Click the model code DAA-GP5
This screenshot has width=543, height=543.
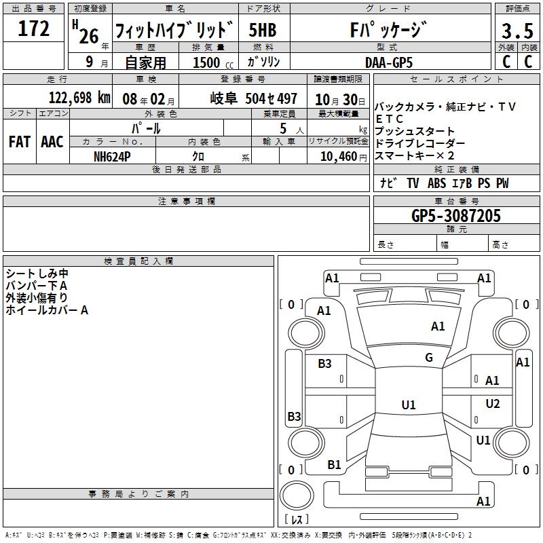click(x=389, y=62)
